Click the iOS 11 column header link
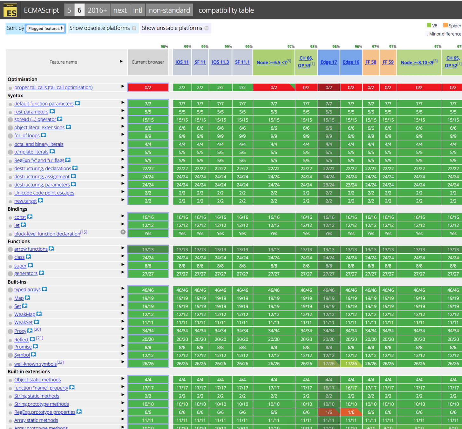Viewport: 462px width, 429px height. (x=182, y=62)
